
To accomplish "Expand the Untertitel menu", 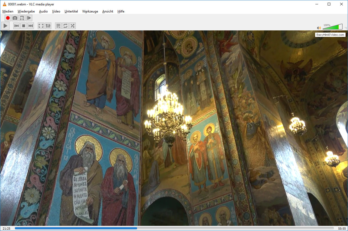I will (71, 11).
